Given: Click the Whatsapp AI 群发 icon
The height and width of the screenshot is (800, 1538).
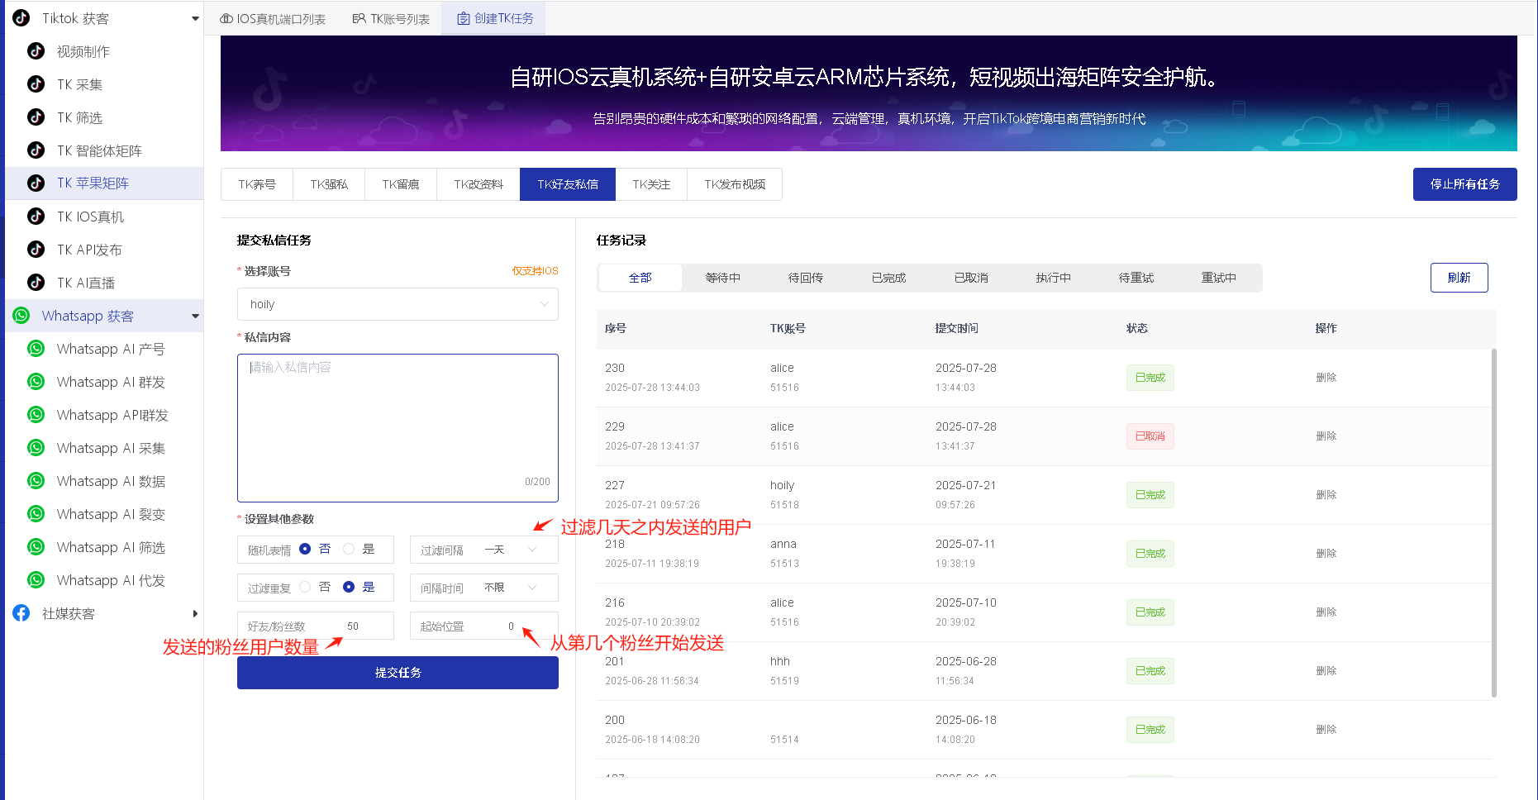Looking at the screenshot, I should 35,381.
